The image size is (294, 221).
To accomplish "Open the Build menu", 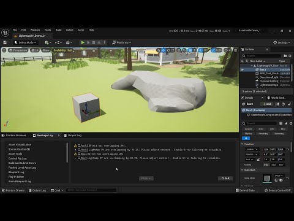I will pos(59,30).
